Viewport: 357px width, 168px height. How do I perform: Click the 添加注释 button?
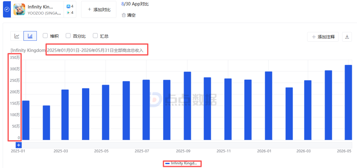click(x=323, y=37)
